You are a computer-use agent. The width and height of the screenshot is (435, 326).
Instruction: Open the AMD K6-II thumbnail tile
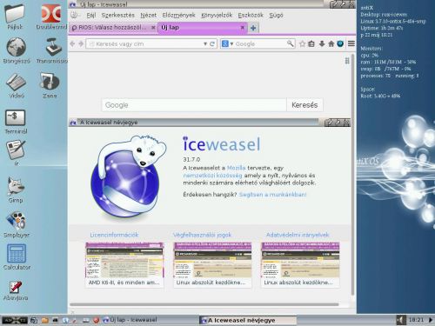(124, 265)
